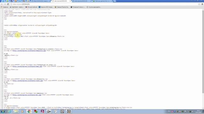Click the source line Температура в комнате
This screenshot has width=204, height=114.
click(33, 49)
